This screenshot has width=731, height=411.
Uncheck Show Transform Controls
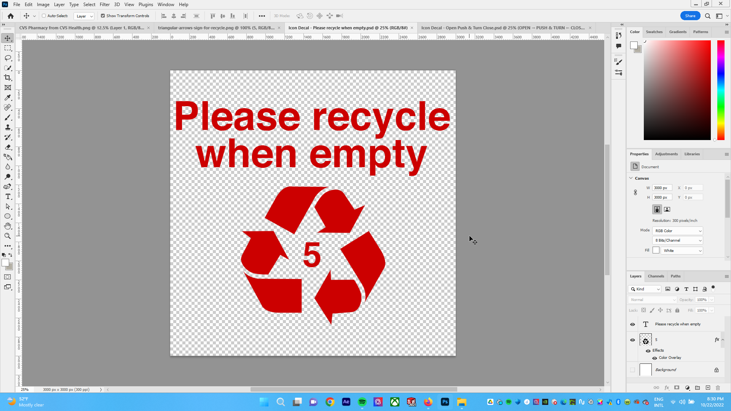(103, 16)
